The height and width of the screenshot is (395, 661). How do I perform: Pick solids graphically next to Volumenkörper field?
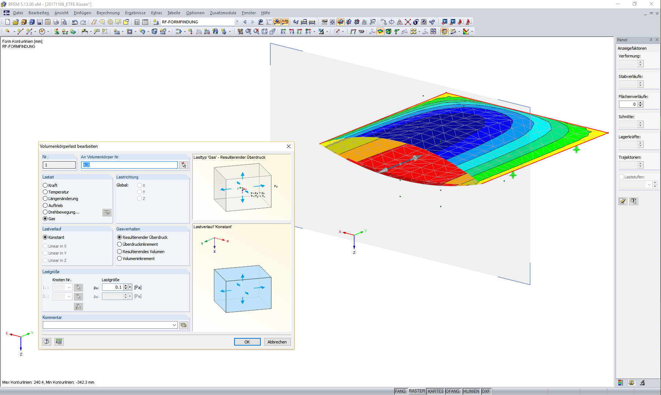184,165
